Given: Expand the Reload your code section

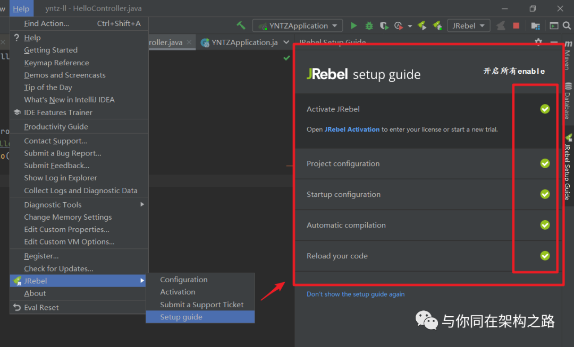Looking at the screenshot, I should 428,256.
